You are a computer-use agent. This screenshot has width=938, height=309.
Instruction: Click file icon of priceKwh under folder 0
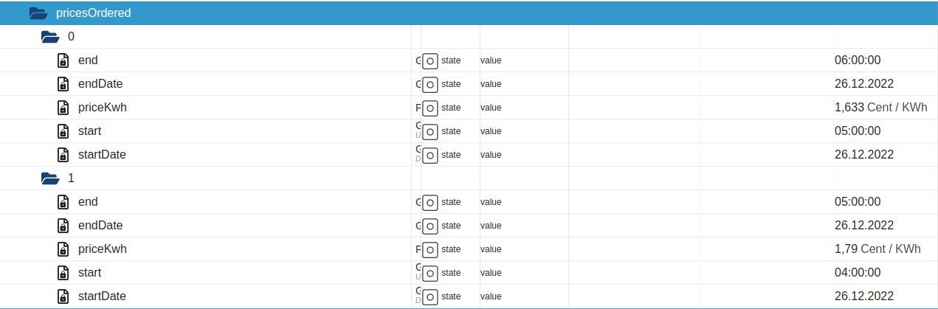[x=63, y=108]
